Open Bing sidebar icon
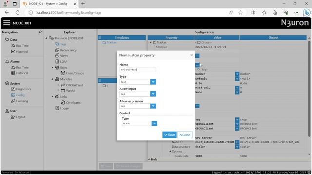 point(307,12)
